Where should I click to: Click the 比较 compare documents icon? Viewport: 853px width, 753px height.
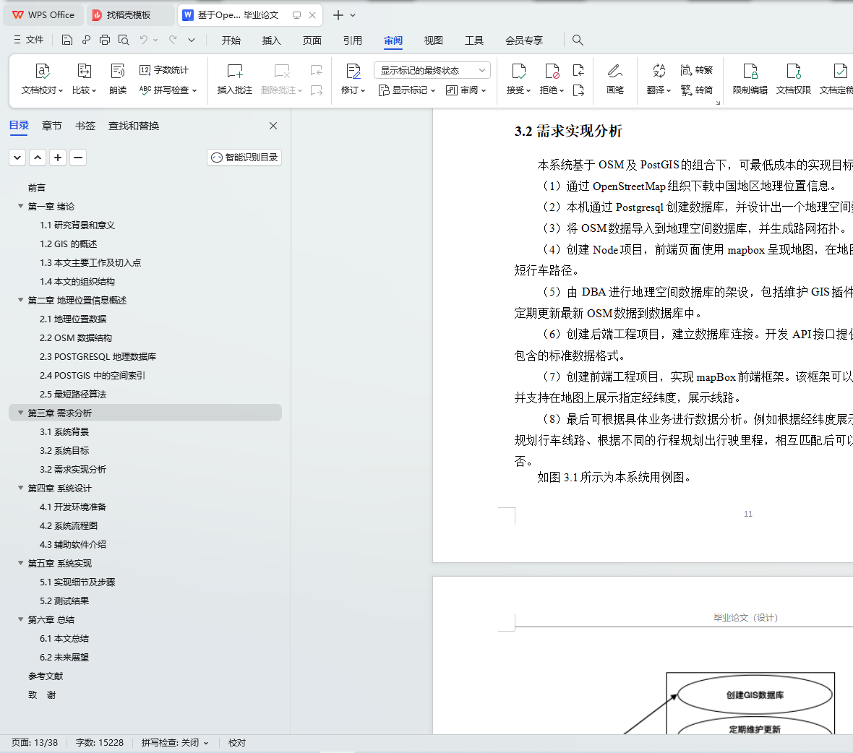(84, 72)
